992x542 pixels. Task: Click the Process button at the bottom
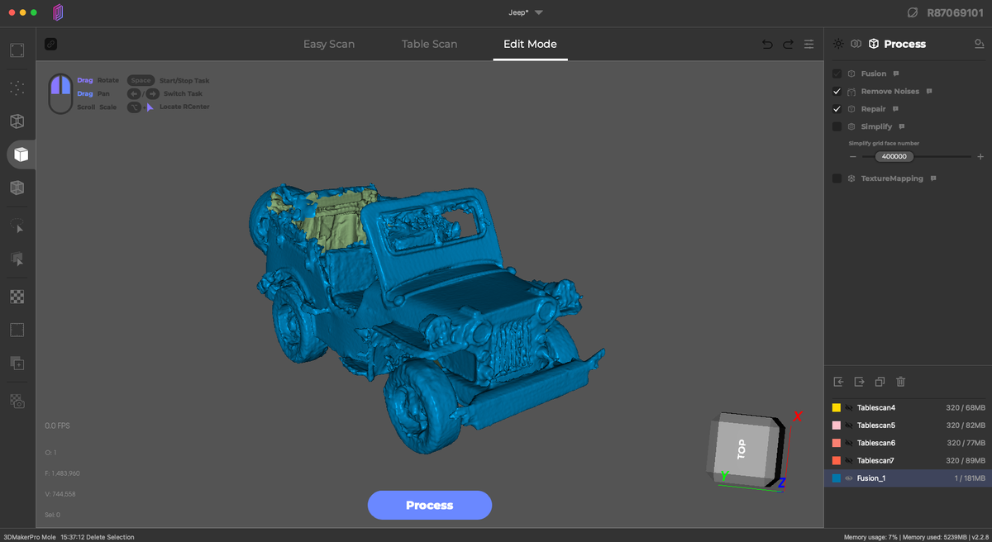click(429, 505)
